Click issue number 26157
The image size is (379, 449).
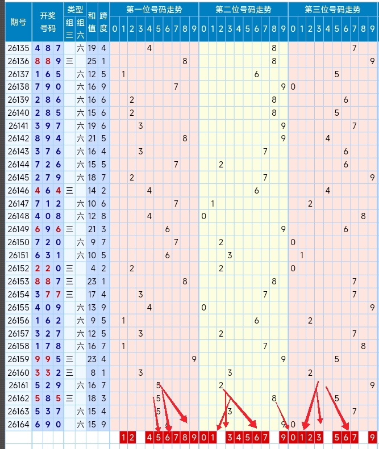[x=19, y=334]
